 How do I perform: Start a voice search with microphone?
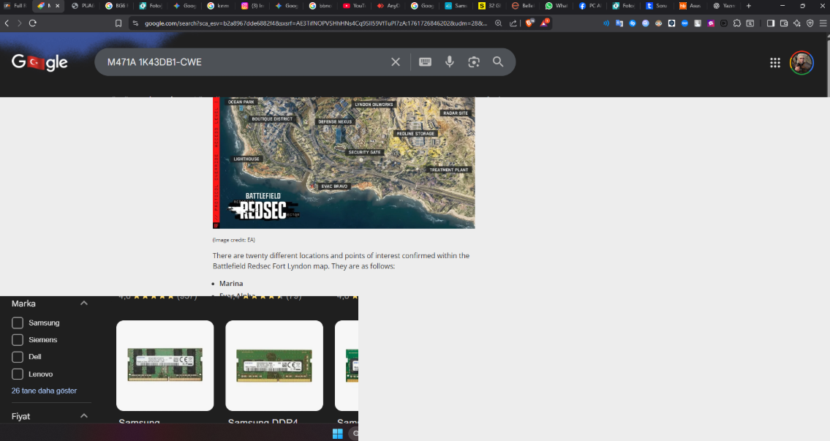point(450,62)
